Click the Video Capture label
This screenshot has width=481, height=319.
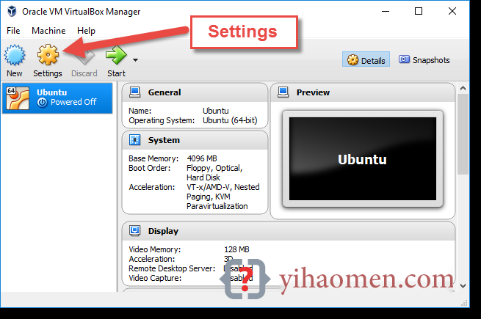(155, 278)
